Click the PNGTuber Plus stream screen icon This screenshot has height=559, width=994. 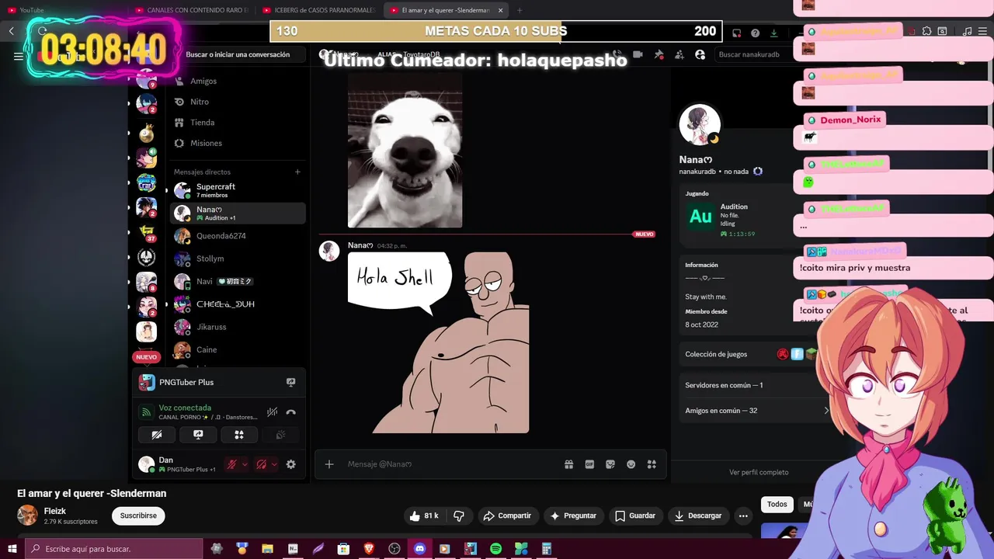tap(291, 382)
